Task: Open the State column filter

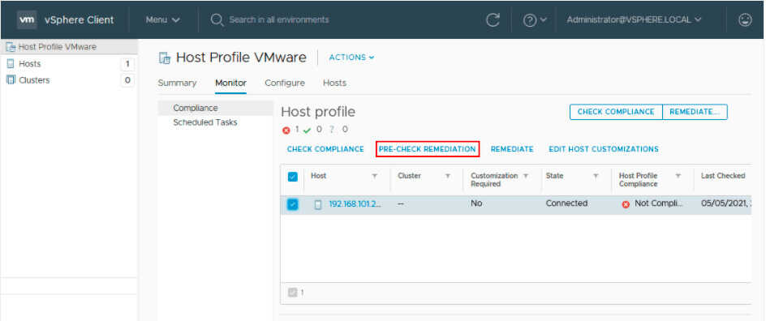Action: coord(596,176)
